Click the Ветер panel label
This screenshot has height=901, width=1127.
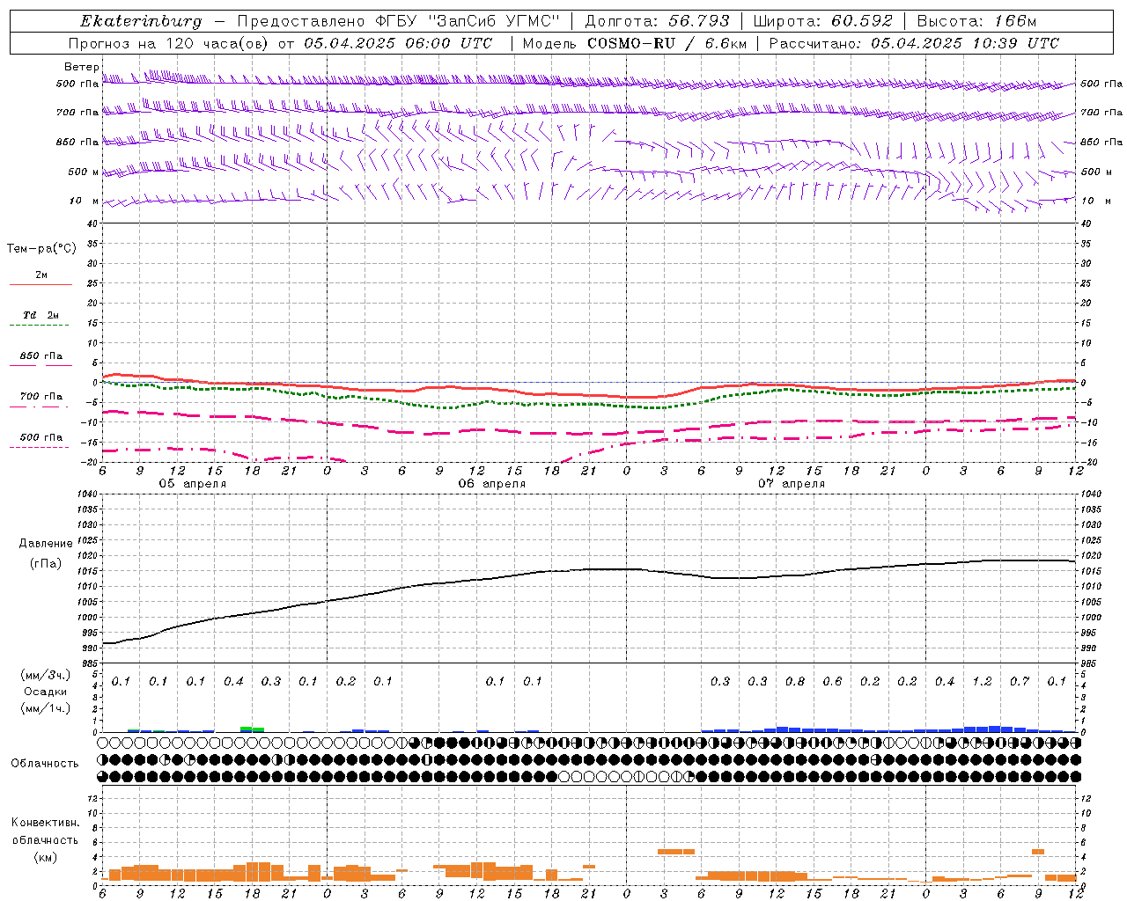[x=81, y=67]
